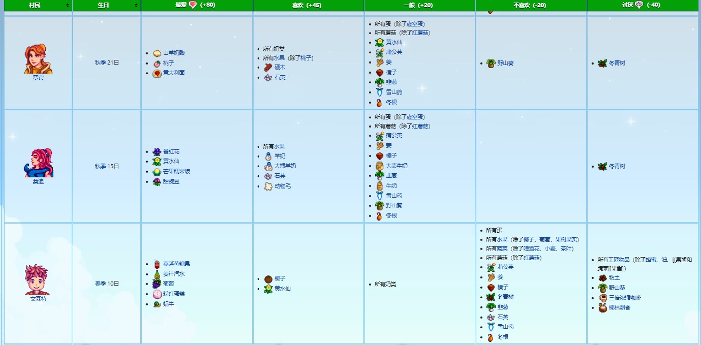Click the 羊奶 goat milk icon in 桑迪's liked list
Screen dimensions: 701x345
tap(268, 156)
